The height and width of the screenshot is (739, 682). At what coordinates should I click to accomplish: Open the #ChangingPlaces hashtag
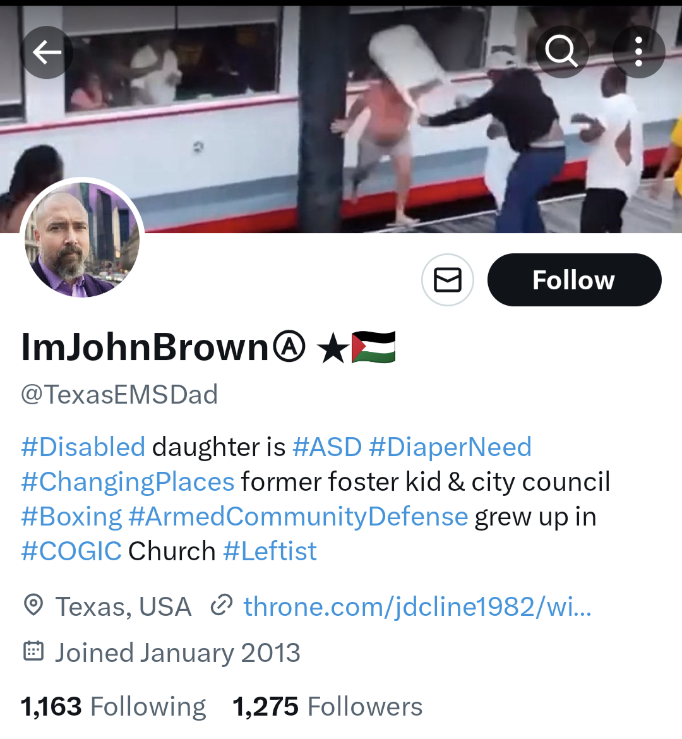tap(128, 482)
